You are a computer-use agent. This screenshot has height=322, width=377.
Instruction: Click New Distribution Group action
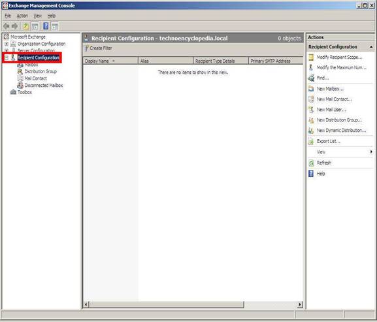point(339,120)
